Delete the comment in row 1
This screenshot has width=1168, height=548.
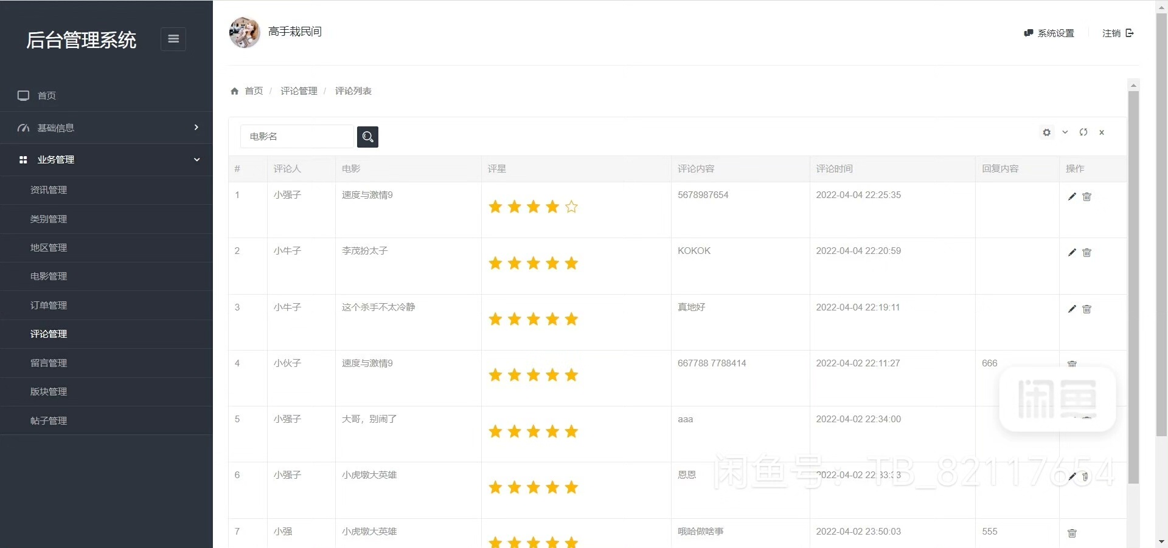coord(1086,196)
